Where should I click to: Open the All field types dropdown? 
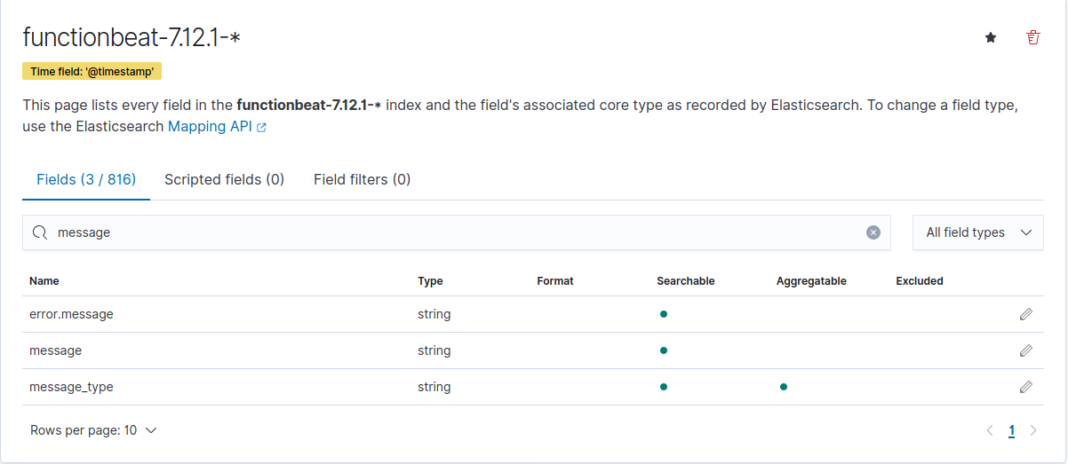coord(977,232)
